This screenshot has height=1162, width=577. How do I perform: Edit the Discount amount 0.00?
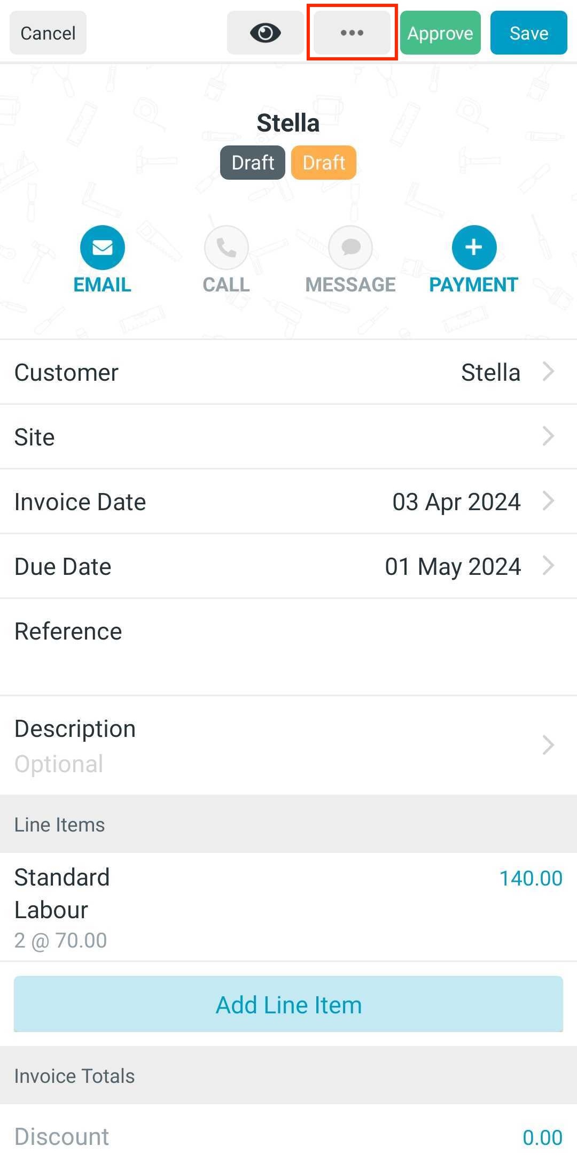tap(542, 1137)
